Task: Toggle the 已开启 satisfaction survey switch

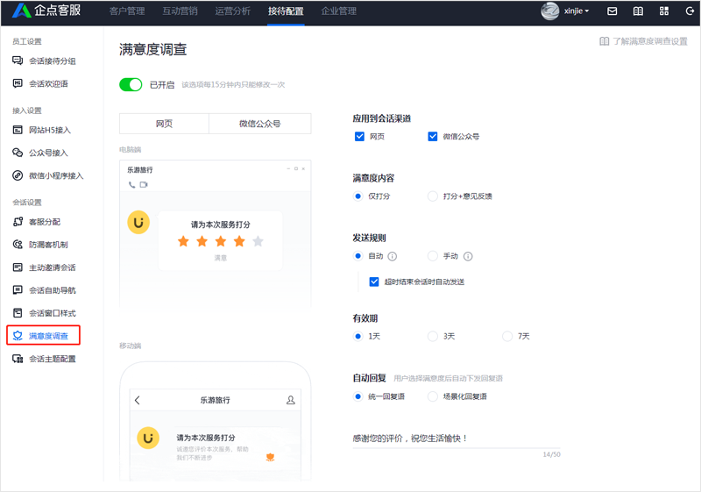Action: click(x=131, y=84)
